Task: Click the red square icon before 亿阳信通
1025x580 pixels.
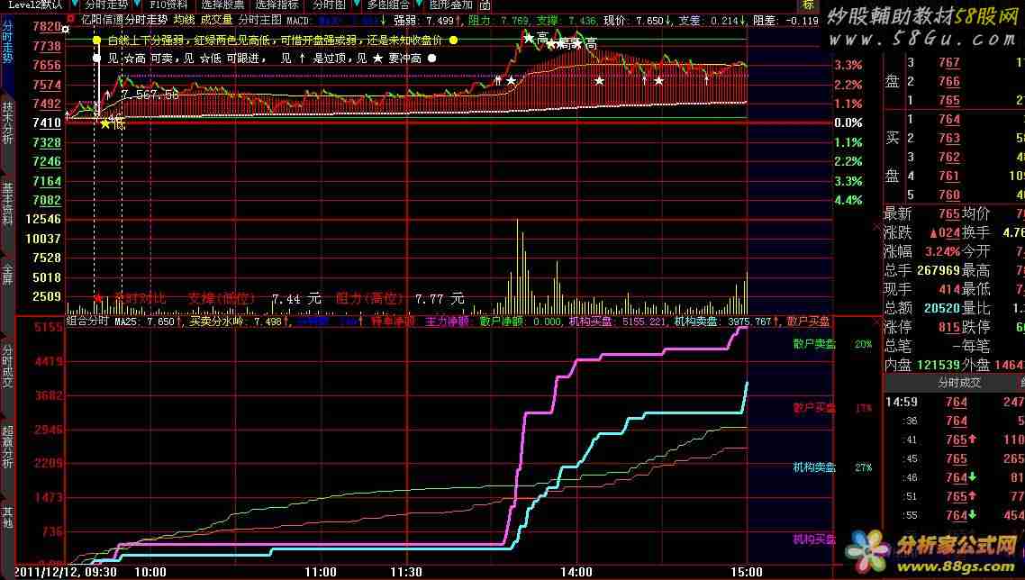Action: (x=73, y=19)
